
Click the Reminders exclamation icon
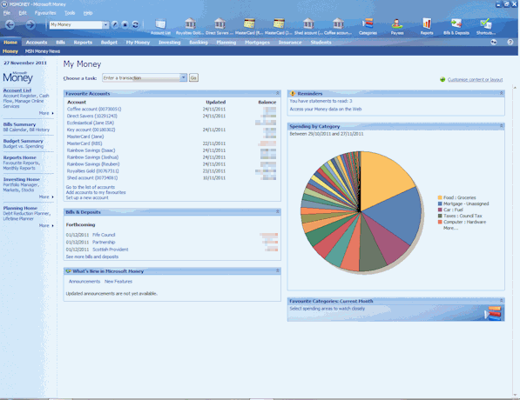coord(293,94)
